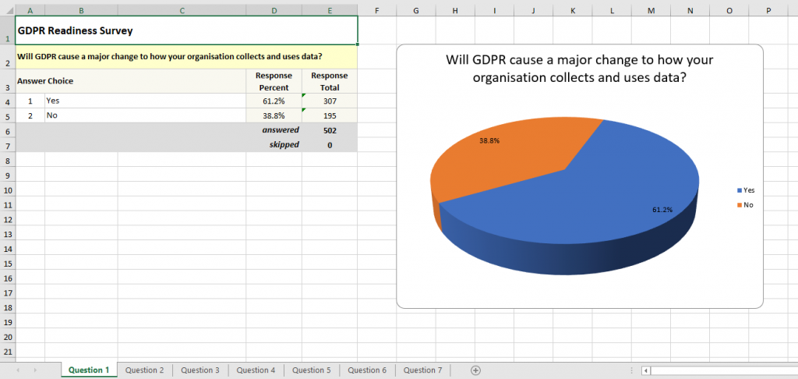
Task: Switch to the Question 2 sheet tab
Action: [145, 370]
